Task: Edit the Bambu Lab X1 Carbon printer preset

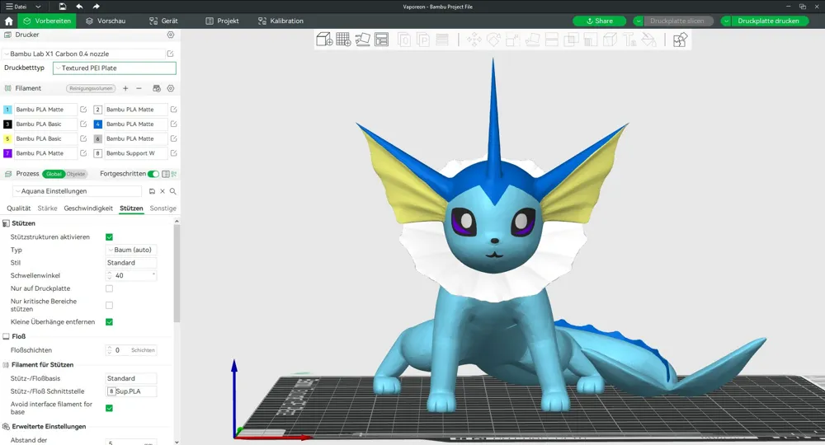Action: click(x=171, y=54)
